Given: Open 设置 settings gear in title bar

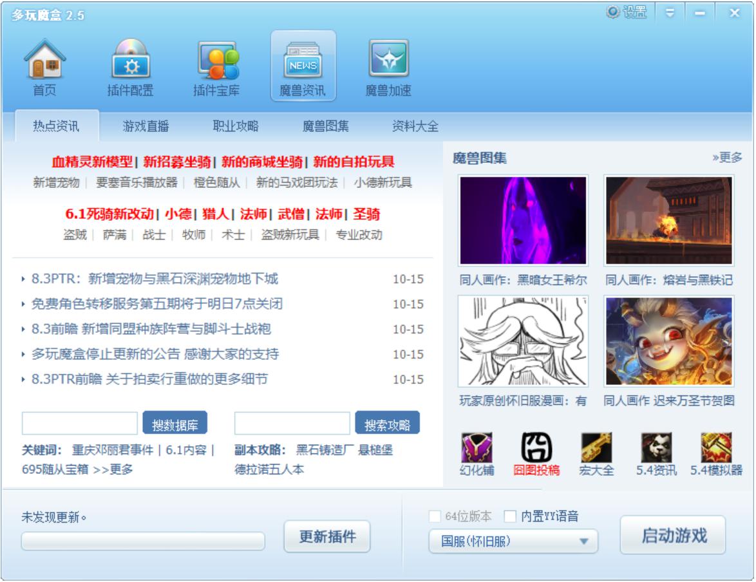Looking at the screenshot, I should tap(627, 12).
